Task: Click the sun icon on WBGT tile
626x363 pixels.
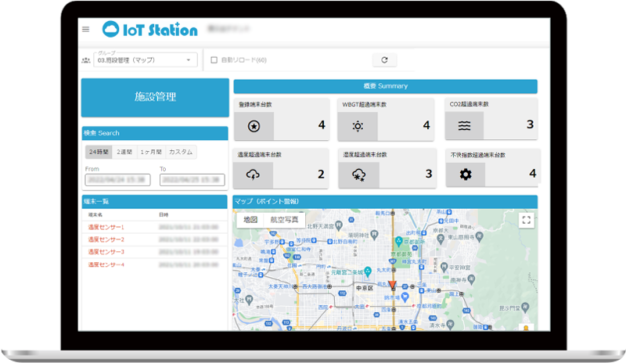Action: [358, 126]
